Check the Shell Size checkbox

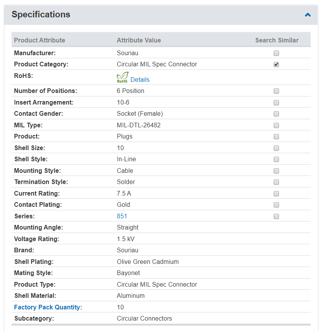coord(276,148)
